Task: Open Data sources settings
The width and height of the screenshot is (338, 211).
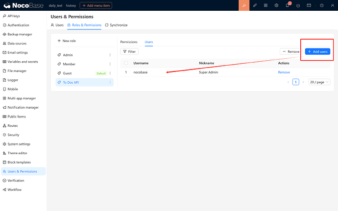Action: point(24,43)
